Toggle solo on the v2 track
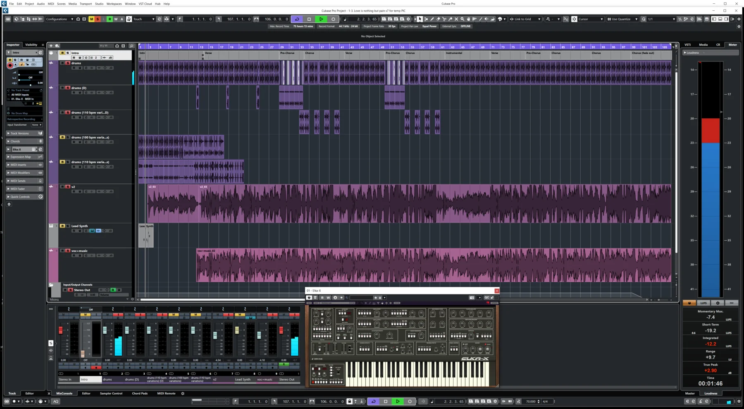The image size is (744, 409). 67,187
